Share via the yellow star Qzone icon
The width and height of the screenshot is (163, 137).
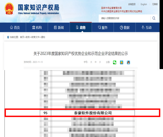click(x=122, y=62)
